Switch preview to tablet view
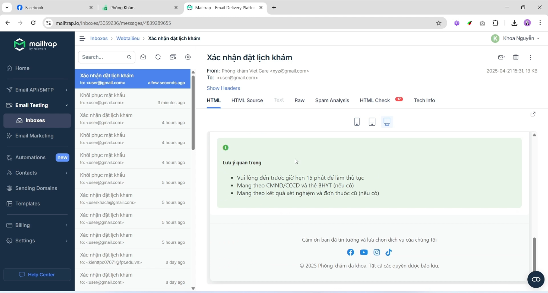 point(372,122)
